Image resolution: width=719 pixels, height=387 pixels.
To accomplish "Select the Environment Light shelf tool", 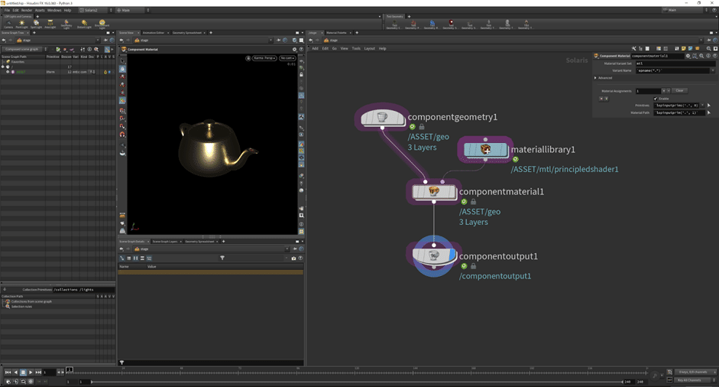I will tap(102, 24).
